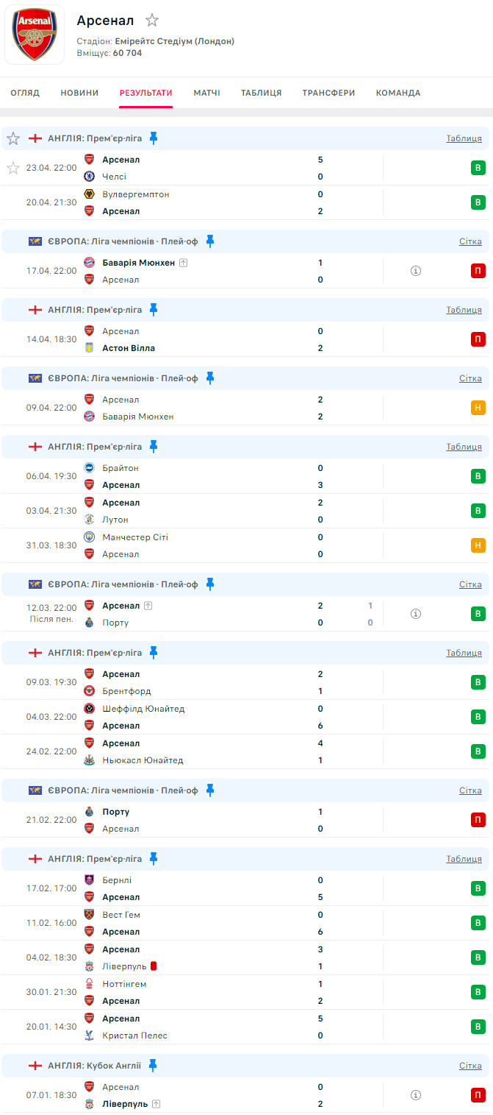Open Сітка link in the Кубок Англії header
Screen dimensions: 493x1115
470,1065
